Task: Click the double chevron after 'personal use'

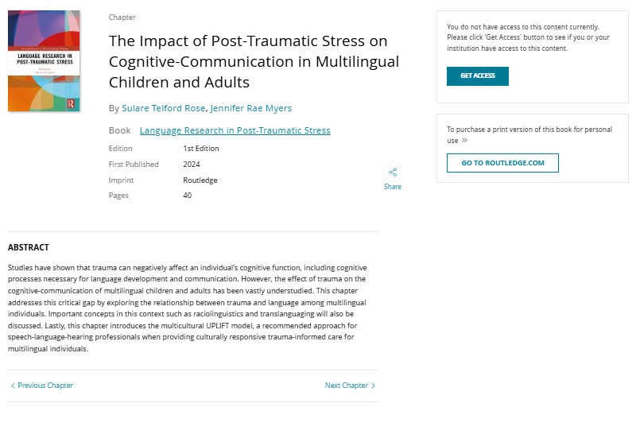Action: point(464,140)
